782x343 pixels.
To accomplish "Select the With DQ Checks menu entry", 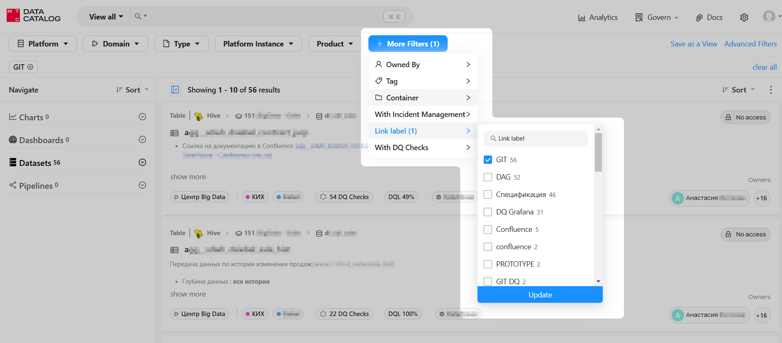I will (422, 147).
